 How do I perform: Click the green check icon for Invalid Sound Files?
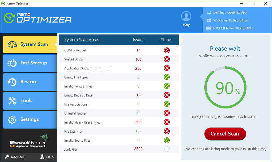[x=167, y=140]
